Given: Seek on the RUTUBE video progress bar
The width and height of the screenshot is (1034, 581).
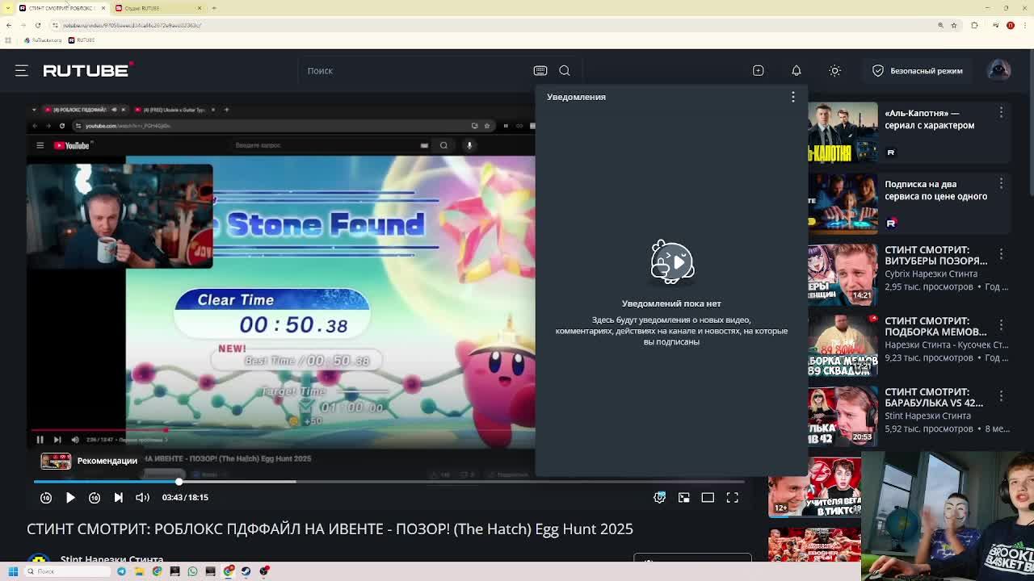Looking at the screenshot, I should tap(388, 482).
